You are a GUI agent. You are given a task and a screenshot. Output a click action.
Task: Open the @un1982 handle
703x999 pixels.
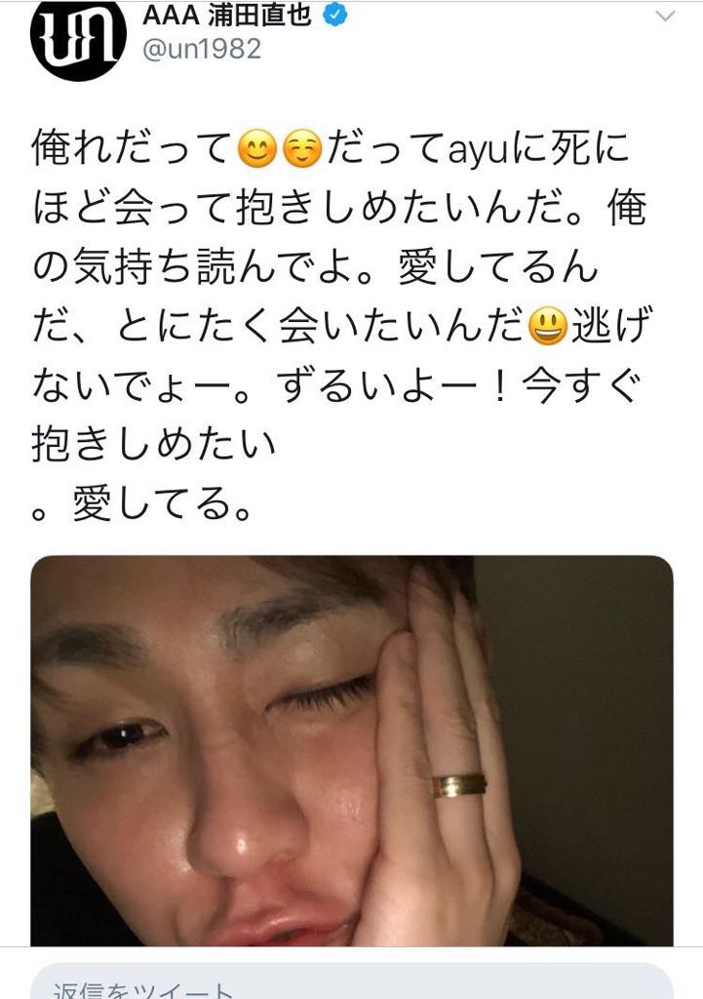tap(202, 50)
